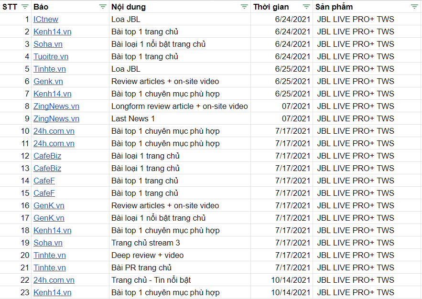This screenshot has width=422, height=299.
Task: Open the 24h.com.vn link in row 10
Action: tap(54, 131)
